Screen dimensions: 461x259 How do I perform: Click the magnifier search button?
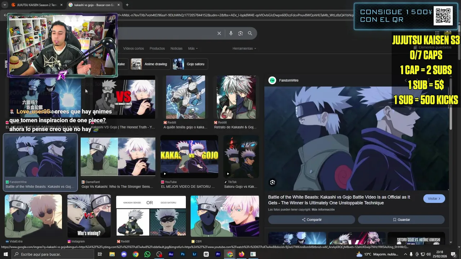250,33
